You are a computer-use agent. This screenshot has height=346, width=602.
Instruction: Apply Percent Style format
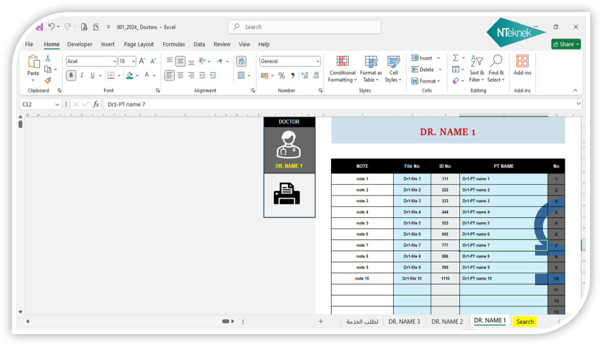tap(282, 76)
